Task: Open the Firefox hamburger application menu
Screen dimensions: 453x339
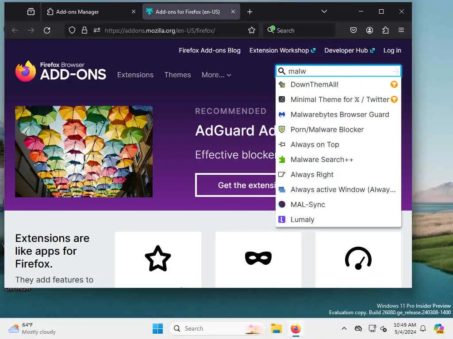Action: click(401, 30)
